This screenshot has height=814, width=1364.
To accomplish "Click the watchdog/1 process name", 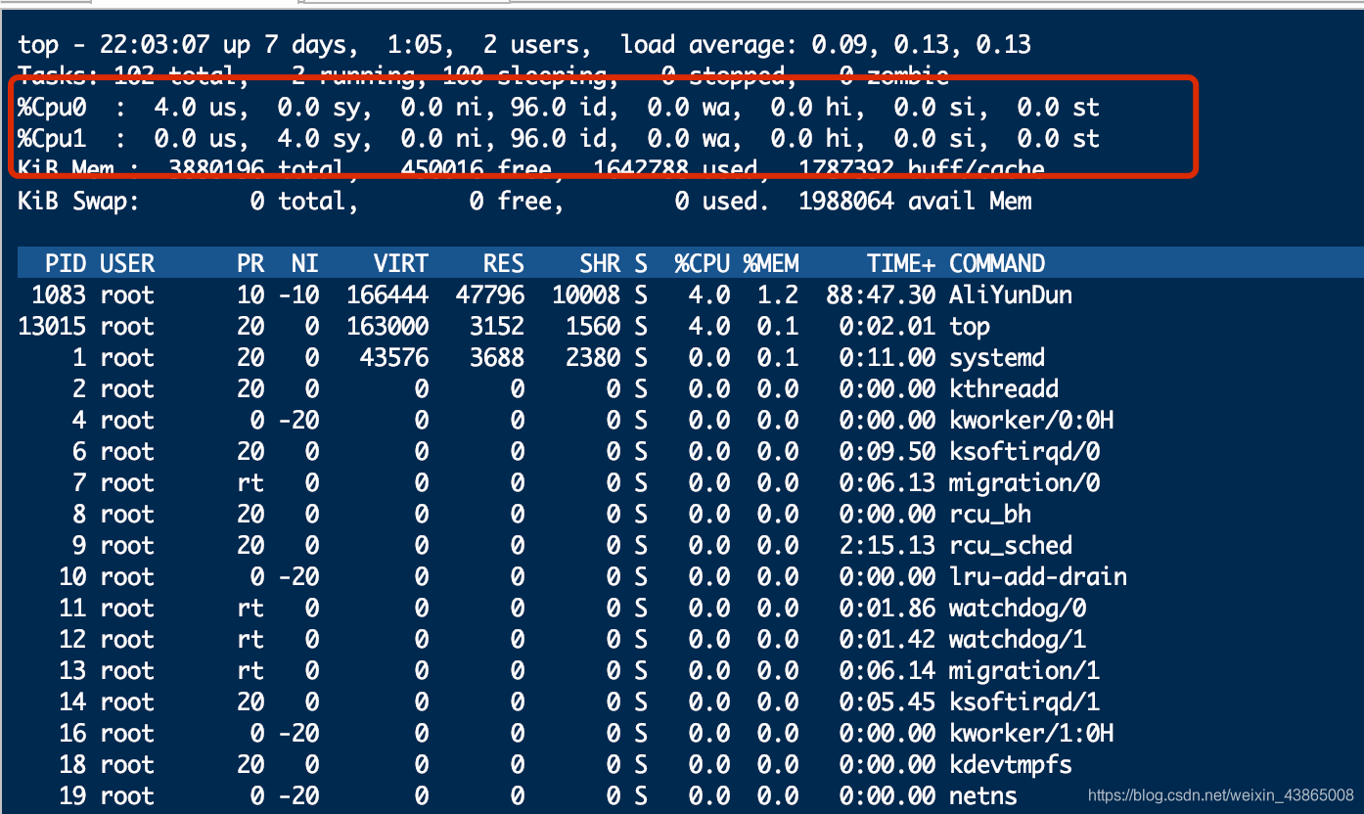I will (x=1018, y=639).
